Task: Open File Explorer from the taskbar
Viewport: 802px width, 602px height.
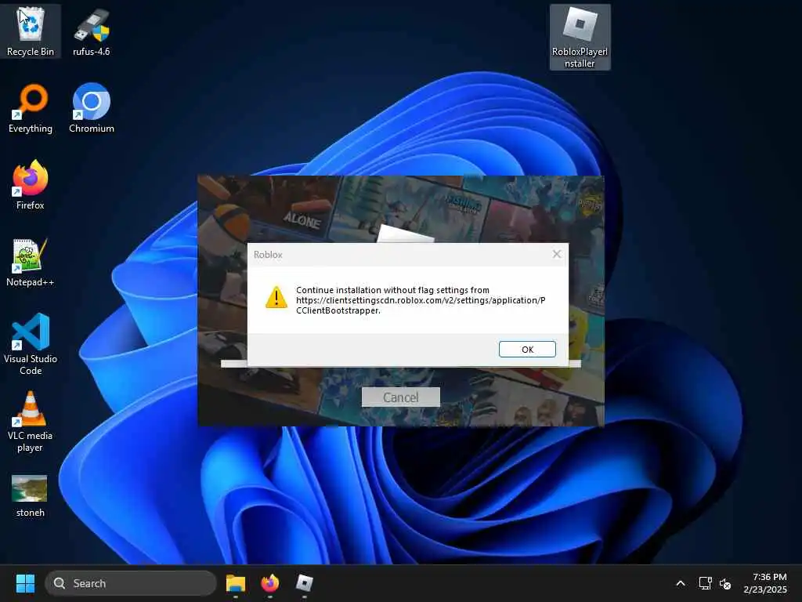Action: [236, 583]
